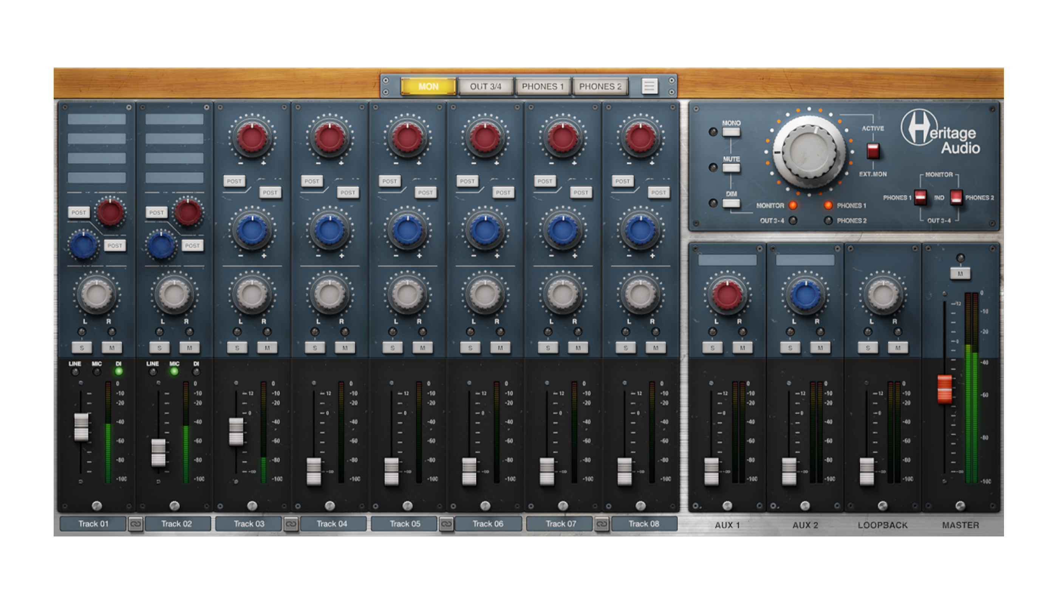
Task: Link Track 05 and Track 06 channels
Action: pyautogui.click(x=446, y=524)
